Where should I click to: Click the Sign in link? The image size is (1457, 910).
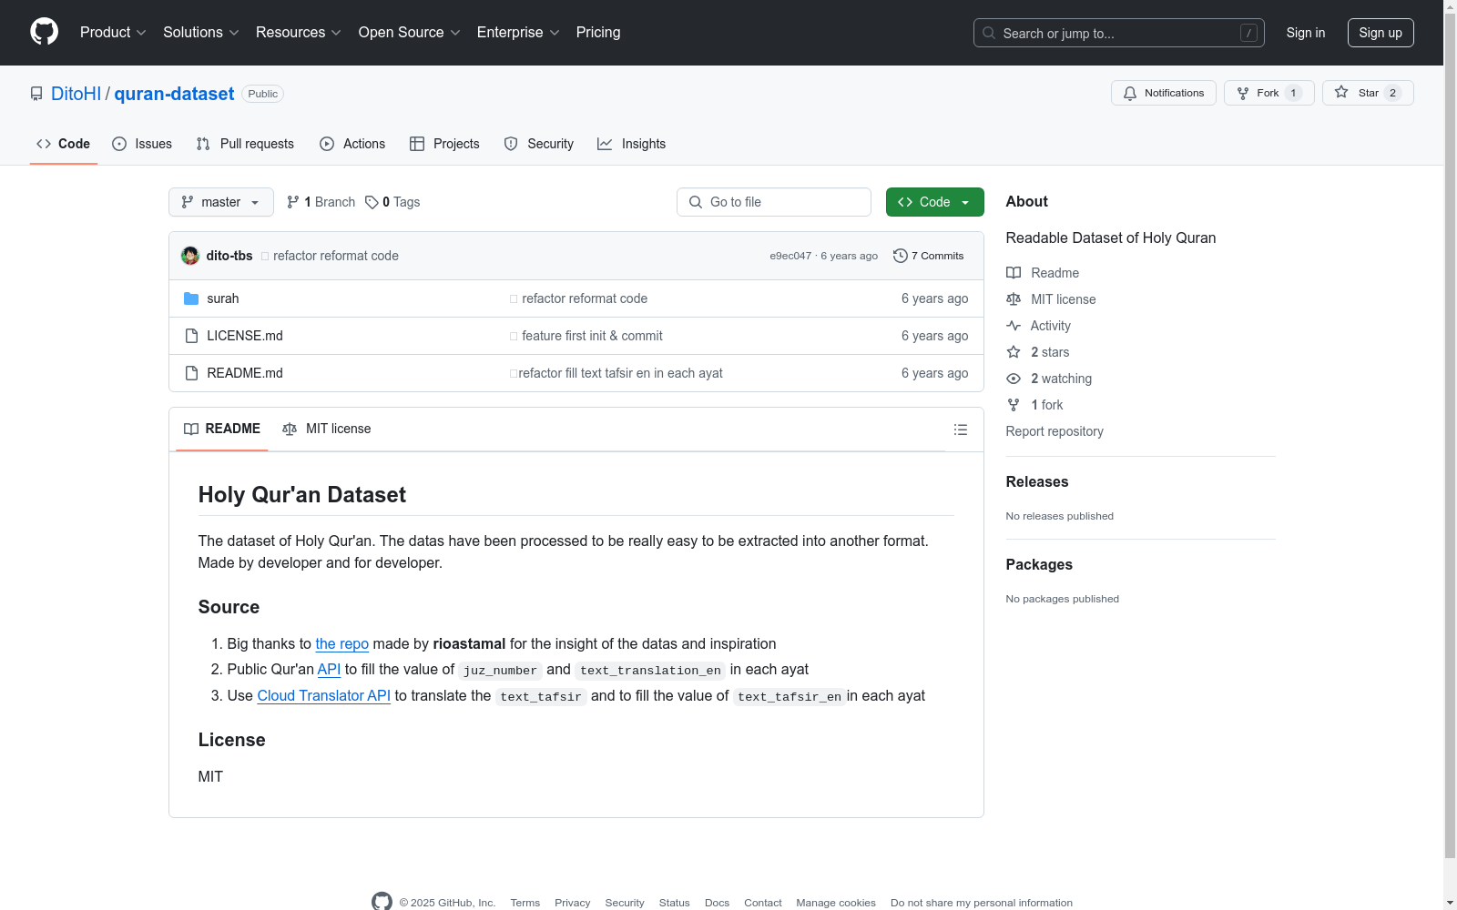(1306, 33)
